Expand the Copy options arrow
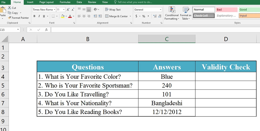Screen dimensions: 260x131 coord(21,13)
